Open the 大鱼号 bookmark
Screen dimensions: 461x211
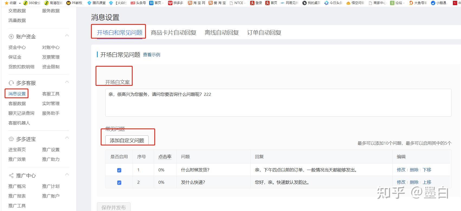(x=418, y=3)
